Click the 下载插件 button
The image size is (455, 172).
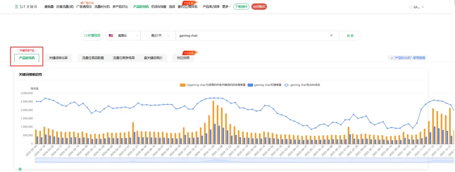coord(241,7)
